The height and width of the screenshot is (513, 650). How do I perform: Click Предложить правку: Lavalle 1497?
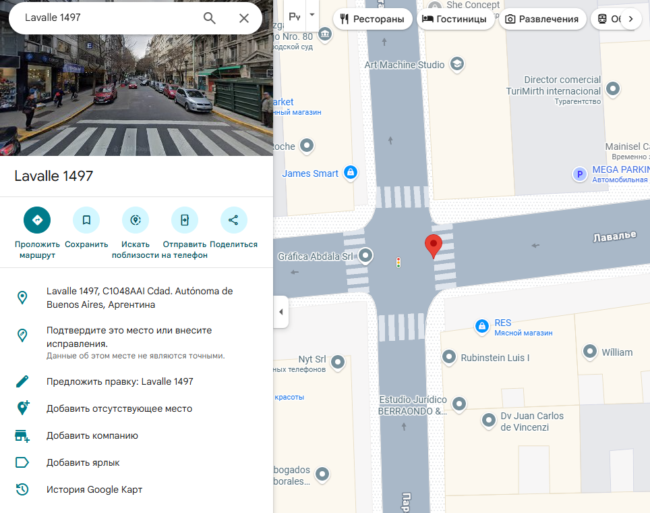click(x=119, y=381)
